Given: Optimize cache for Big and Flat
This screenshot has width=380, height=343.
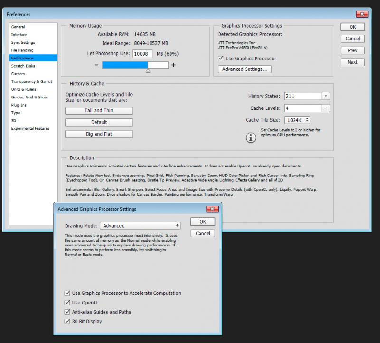Looking at the screenshot, I should coord(99,134).
